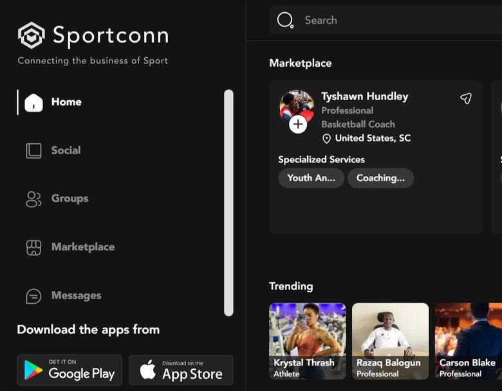Select the Youth An... service tag
Image resolution: width=502 pixels, height=391 pixels.
click(311, 178)
